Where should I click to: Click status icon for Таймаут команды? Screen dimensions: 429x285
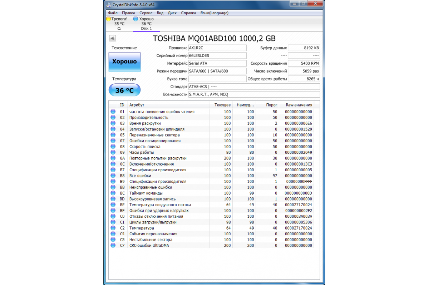click(x=113, y=193)
